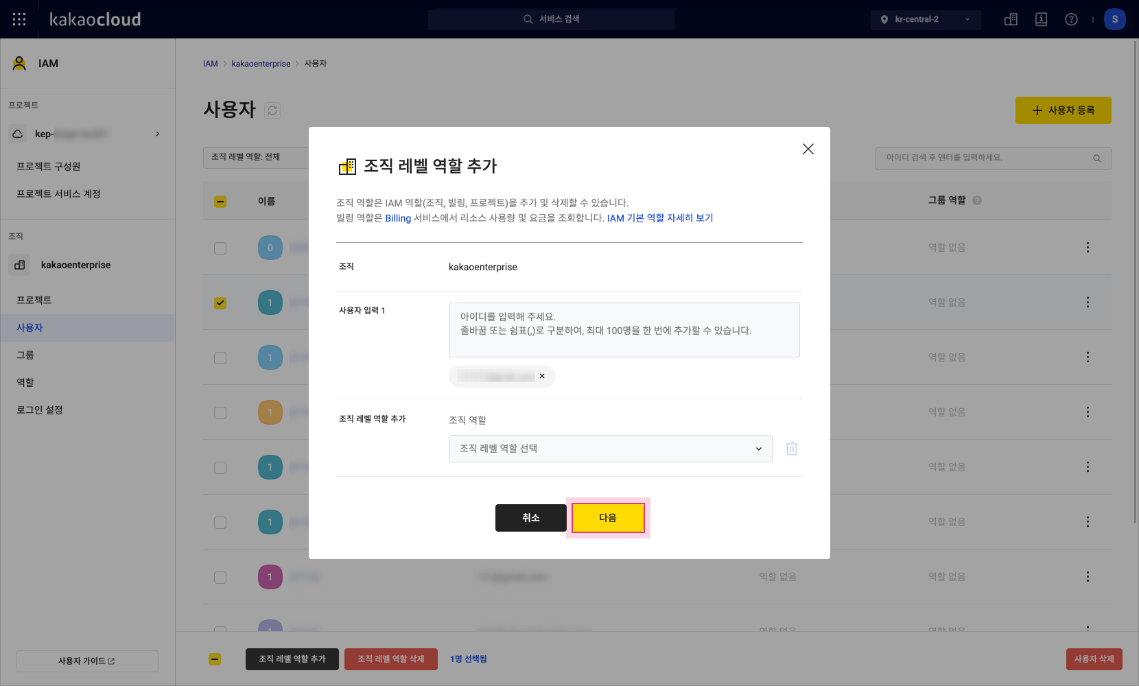Open IAM 기본 역할 자세히 보기 link
The height and width of the screenshot is (686, 1139).
point(660,218)
